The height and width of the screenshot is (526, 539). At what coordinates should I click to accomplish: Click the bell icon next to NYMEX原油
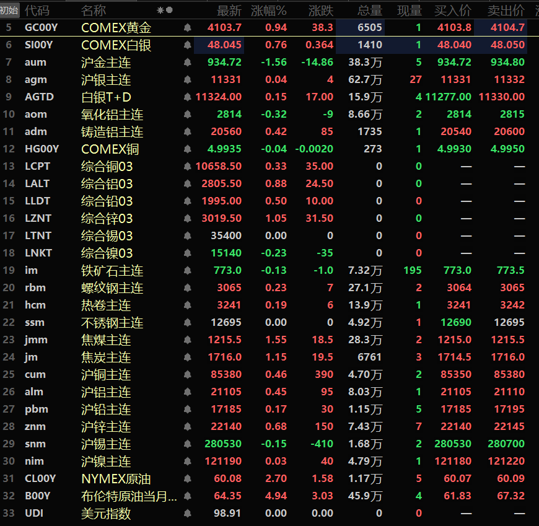tap(187, 479)
